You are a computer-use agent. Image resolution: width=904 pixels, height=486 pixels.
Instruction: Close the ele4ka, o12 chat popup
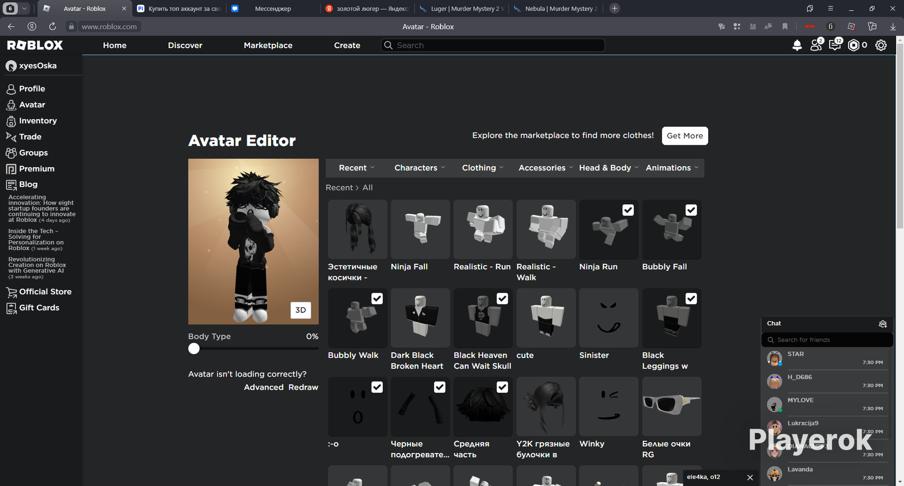[750, 477]
